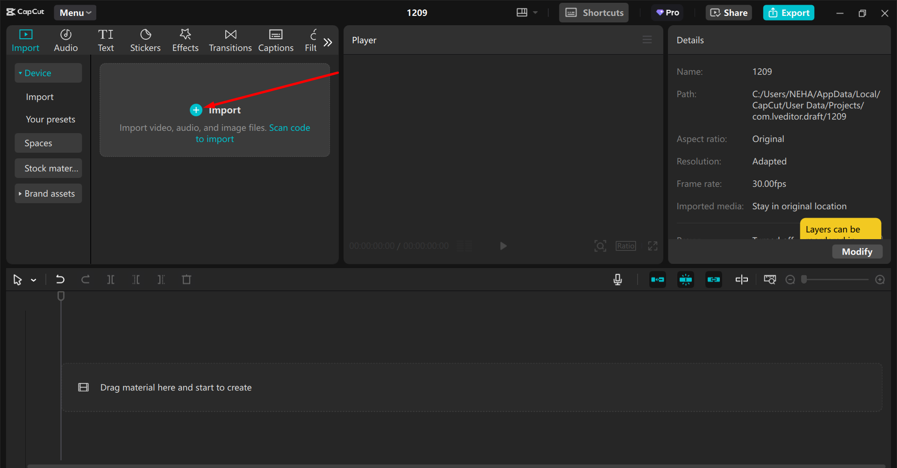The height and width of the screenshot is (468, 897).
Task: Show more tabs with the double chevron
Action: 328,43
